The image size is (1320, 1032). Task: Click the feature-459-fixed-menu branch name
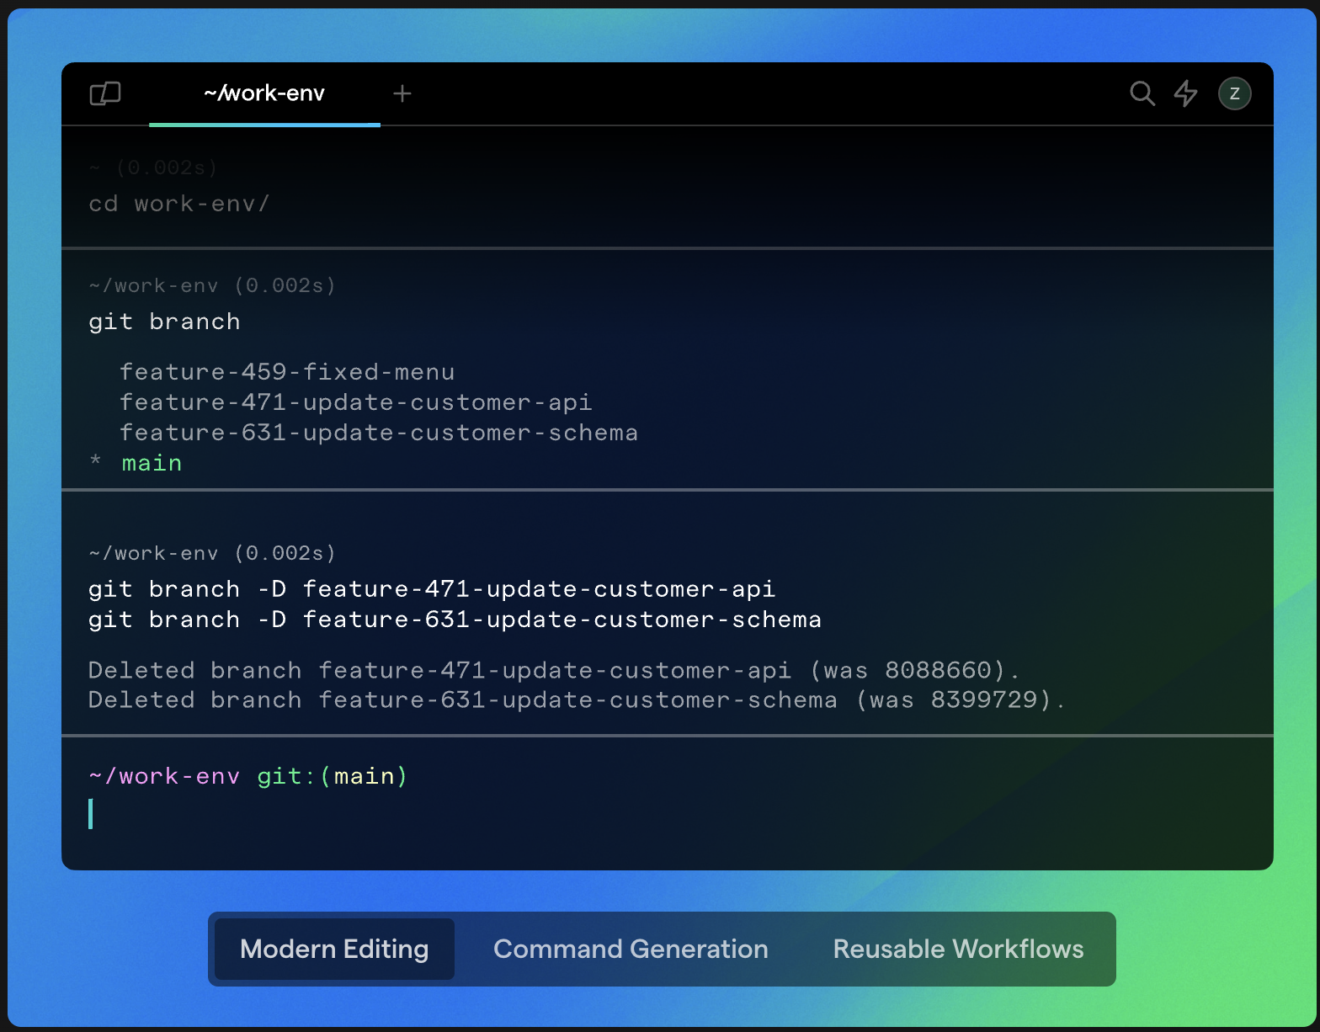pos(287,372)
